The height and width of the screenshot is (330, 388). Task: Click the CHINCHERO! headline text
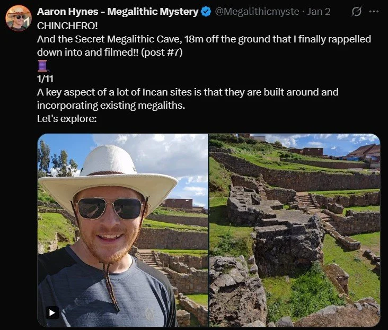[x=67, y=26]
